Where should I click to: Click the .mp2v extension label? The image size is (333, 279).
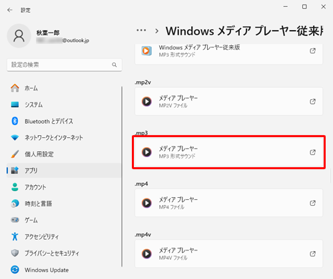[x=143, y=83]
